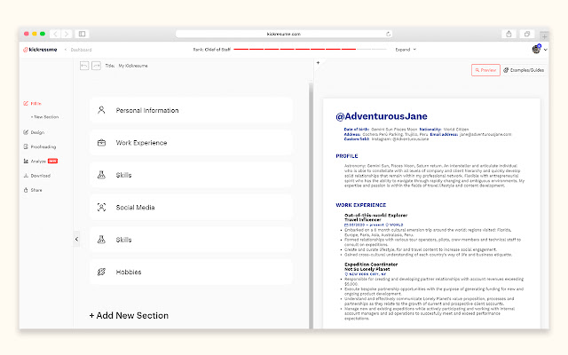
Task: Click the Preview button
Action: [x=485, y=70]
